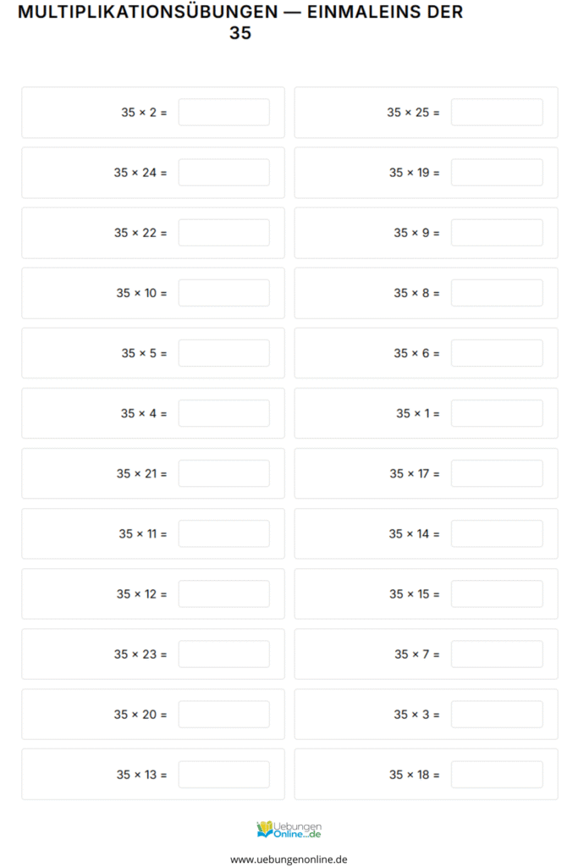Screen dimensions: 578x867
Task: Focus the input for 35 × 9
Action: click(496, 233)
